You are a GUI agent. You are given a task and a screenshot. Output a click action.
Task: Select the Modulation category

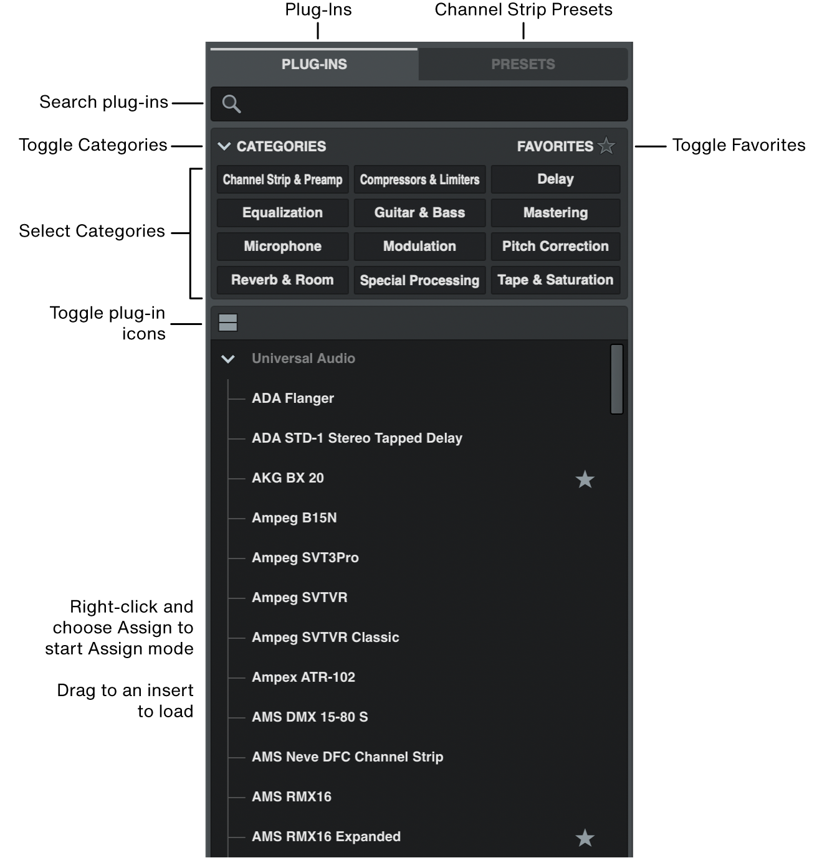[419, 247]
